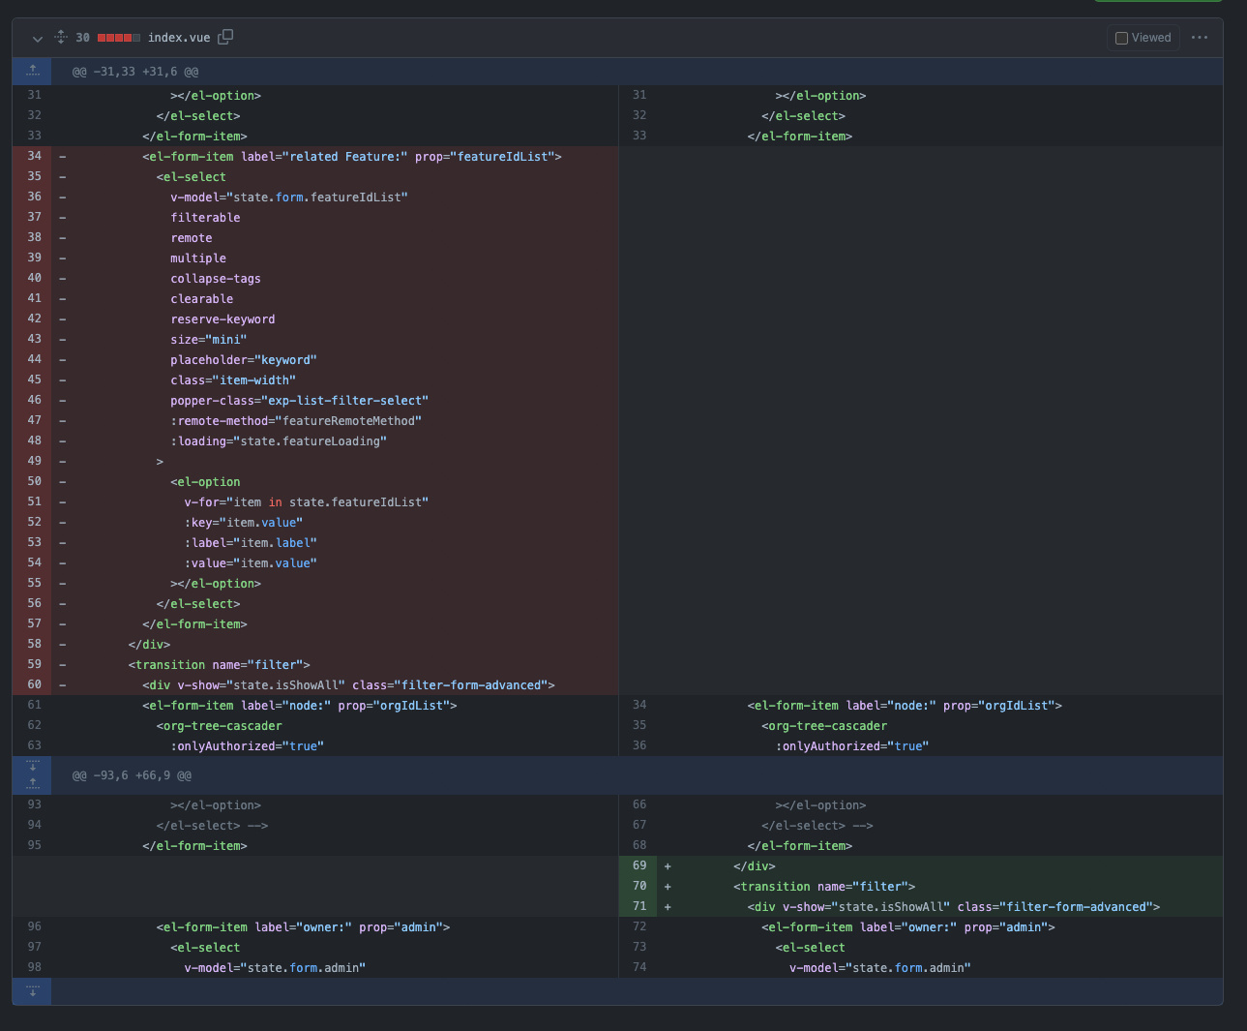Click removed line v-for="item in state.featureIdList"
The width and height of the screenshot is (1247, 1031).
[x=306, y=502]
